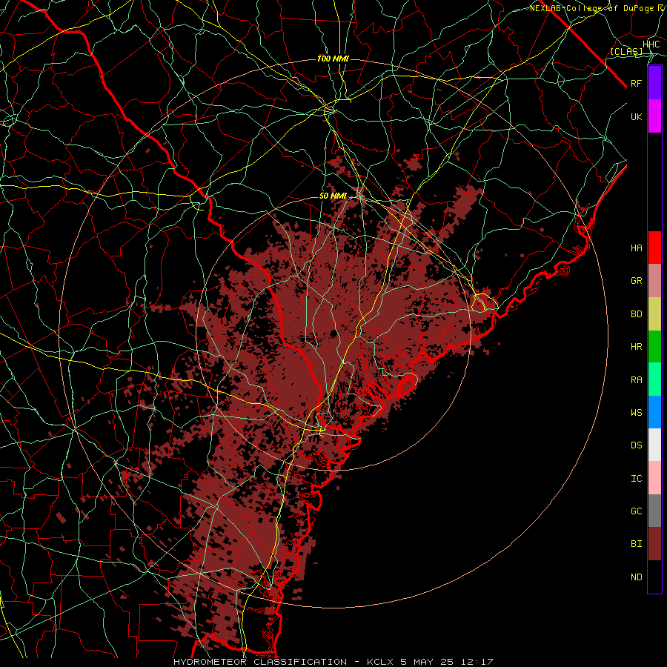This screenshot has width=667, height=667.
Task: Click the RF legend label
Action: click(637, 83)
